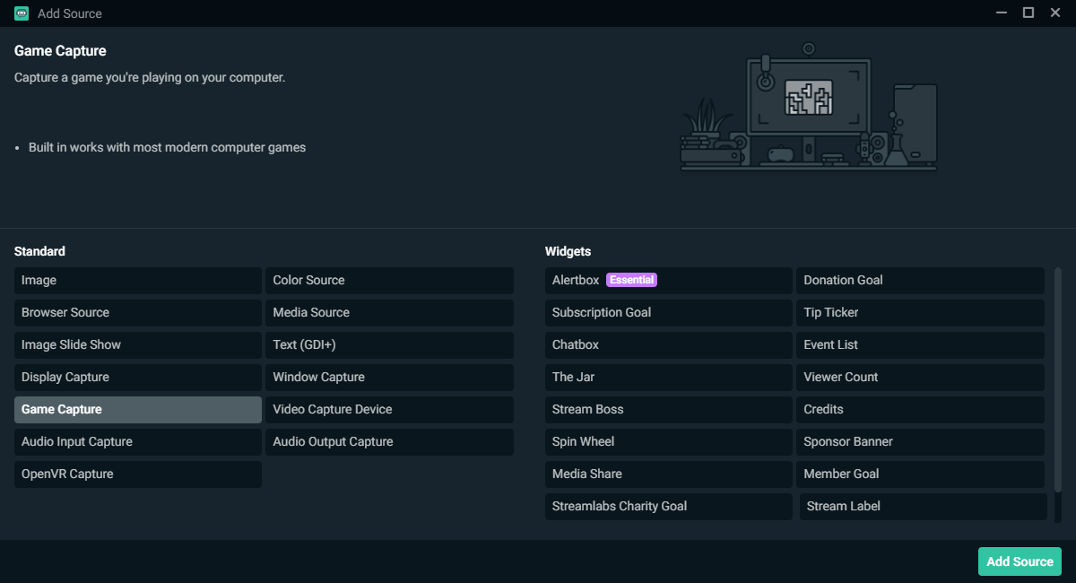Screen dimensions: 1076x583
Task: Close the Add Source dialog
Action: (x=1056, y=13)
